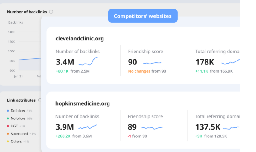Click the sparkline next to 178K
Image resolution: width=256 pixels, height=152 pixels.
click(x=230, y=62)
